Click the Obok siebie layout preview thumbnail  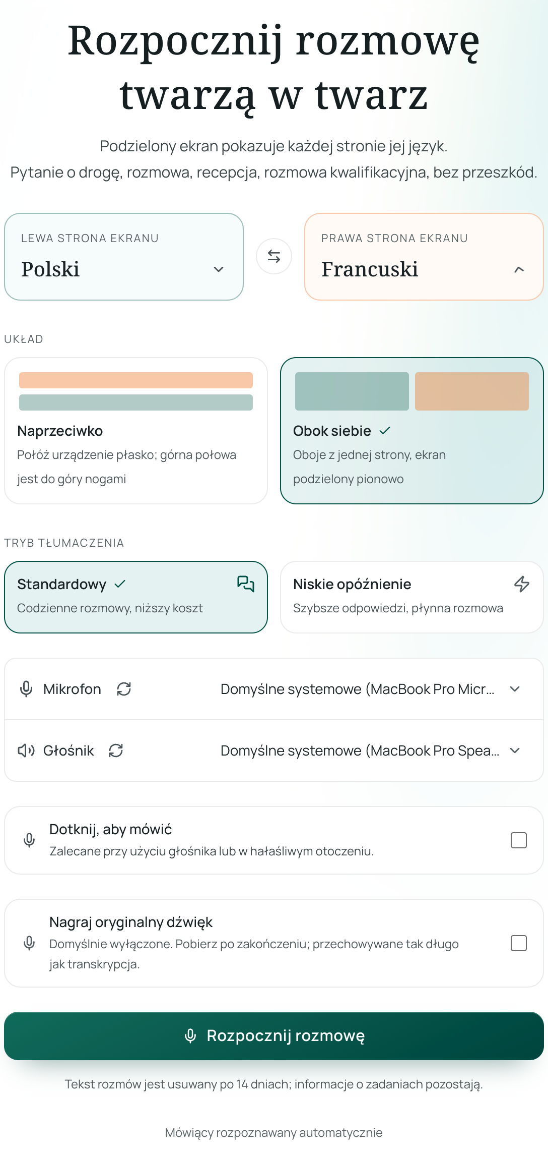click(x=412, y=391)
